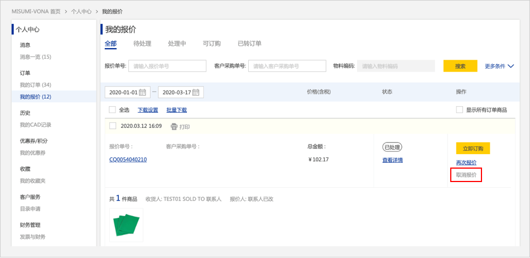Focus the 报价单号 input field

click(x=167, y=66)
